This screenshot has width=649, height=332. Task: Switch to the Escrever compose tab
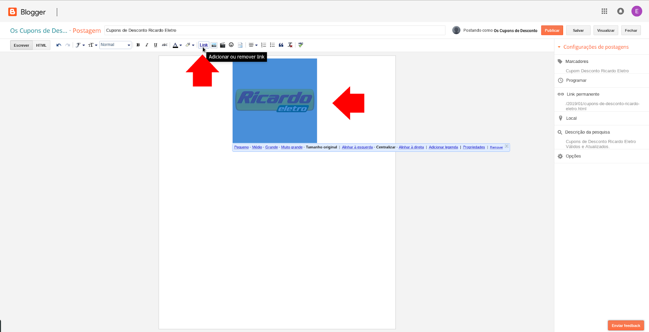[21, 45]
